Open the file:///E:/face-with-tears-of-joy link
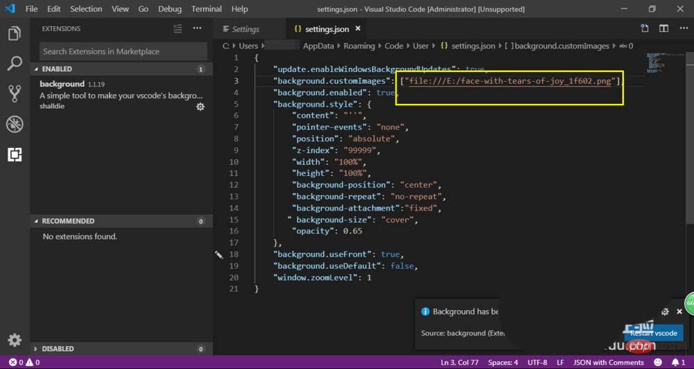This screenshot has width=694, height=369. click(x=510, y=81)
